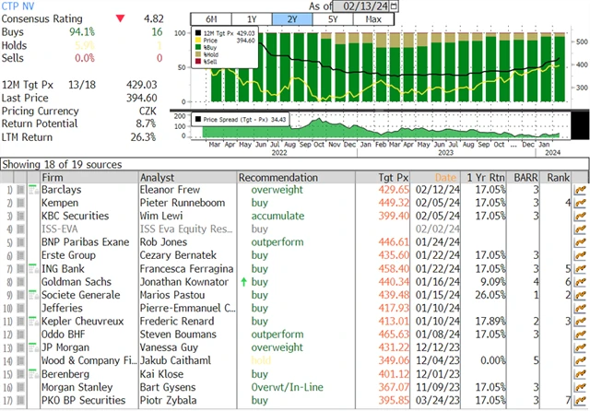Click the report icon in Kempen row

tap(580, 203)
